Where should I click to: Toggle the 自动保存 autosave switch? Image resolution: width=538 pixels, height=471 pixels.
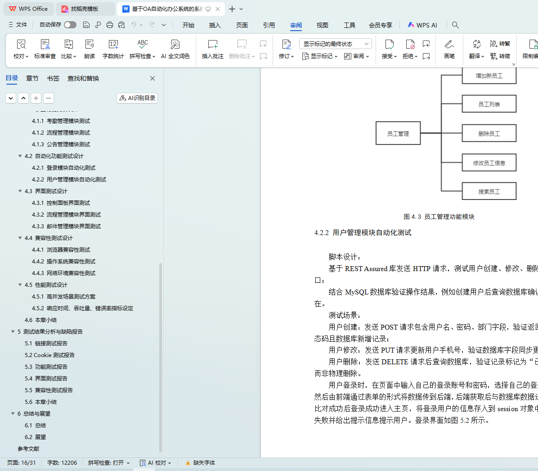coord(70,25)
